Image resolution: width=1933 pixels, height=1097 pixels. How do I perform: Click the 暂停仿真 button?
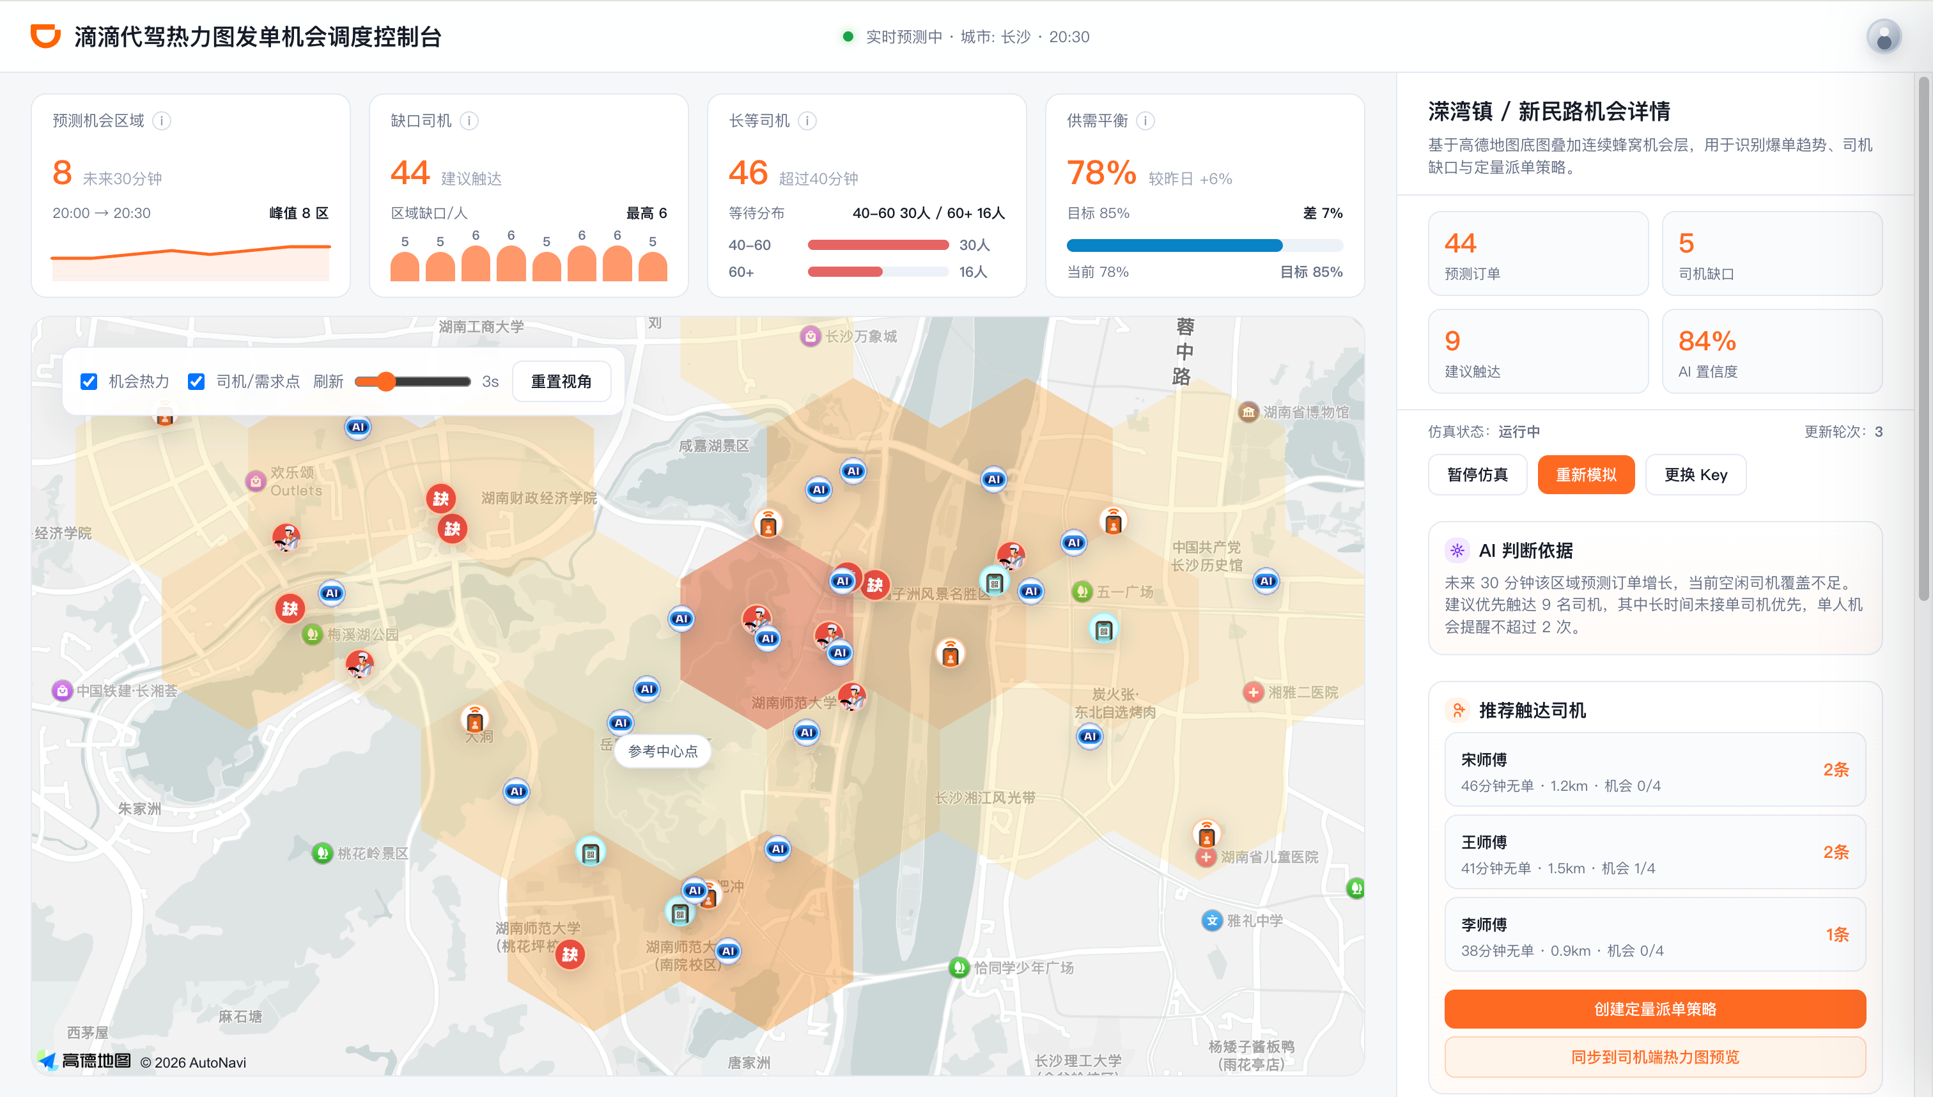click(x=1477, y=474)
